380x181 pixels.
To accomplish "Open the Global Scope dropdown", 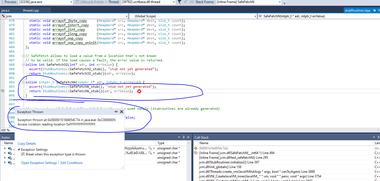I will [193, 16].
